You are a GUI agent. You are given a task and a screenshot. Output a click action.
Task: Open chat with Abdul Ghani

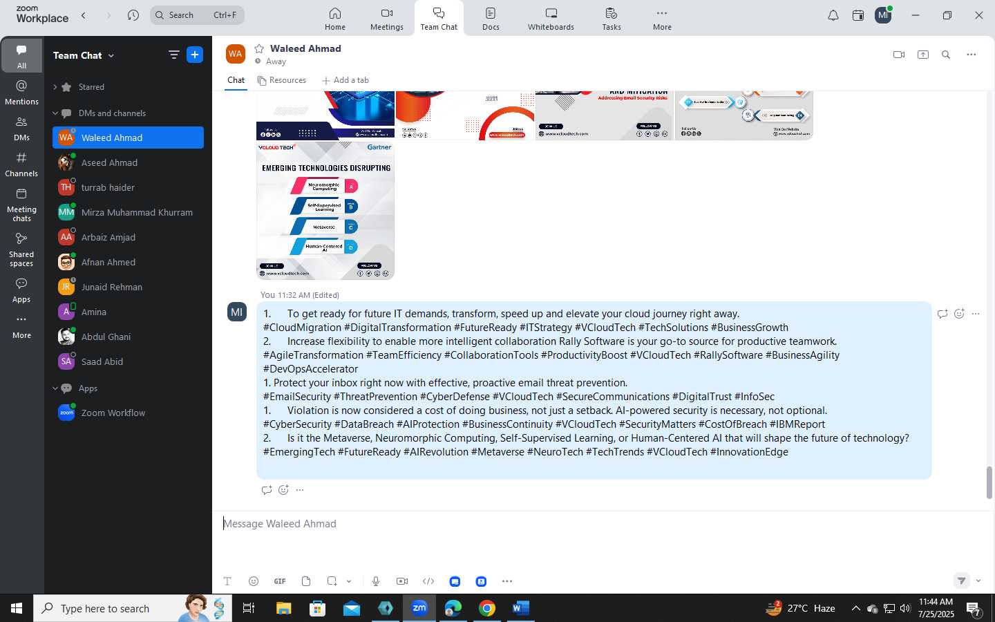[x=128, y=337]
